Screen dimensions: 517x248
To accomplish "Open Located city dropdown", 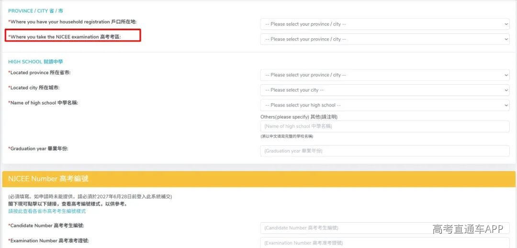I will coord(385,90).
